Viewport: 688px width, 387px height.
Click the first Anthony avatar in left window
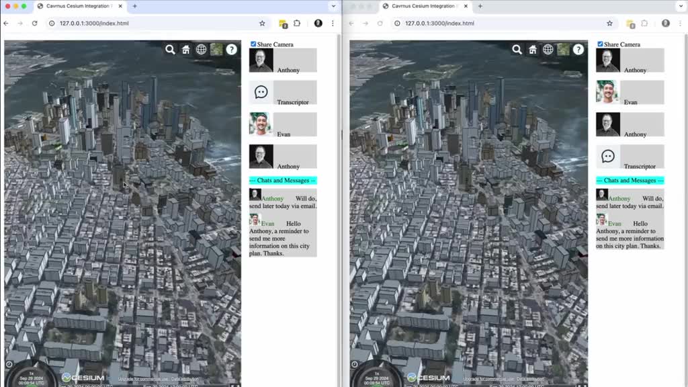[261, 60]
